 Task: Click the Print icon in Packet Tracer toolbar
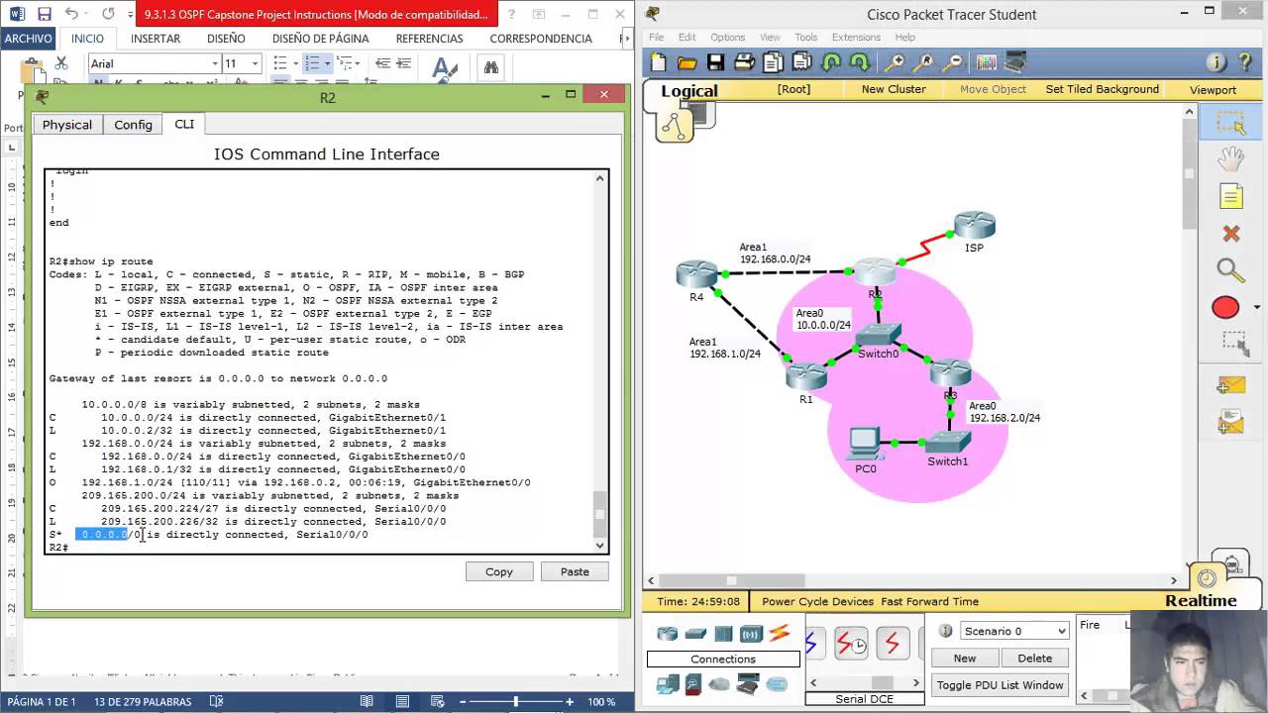click(745, 62)
